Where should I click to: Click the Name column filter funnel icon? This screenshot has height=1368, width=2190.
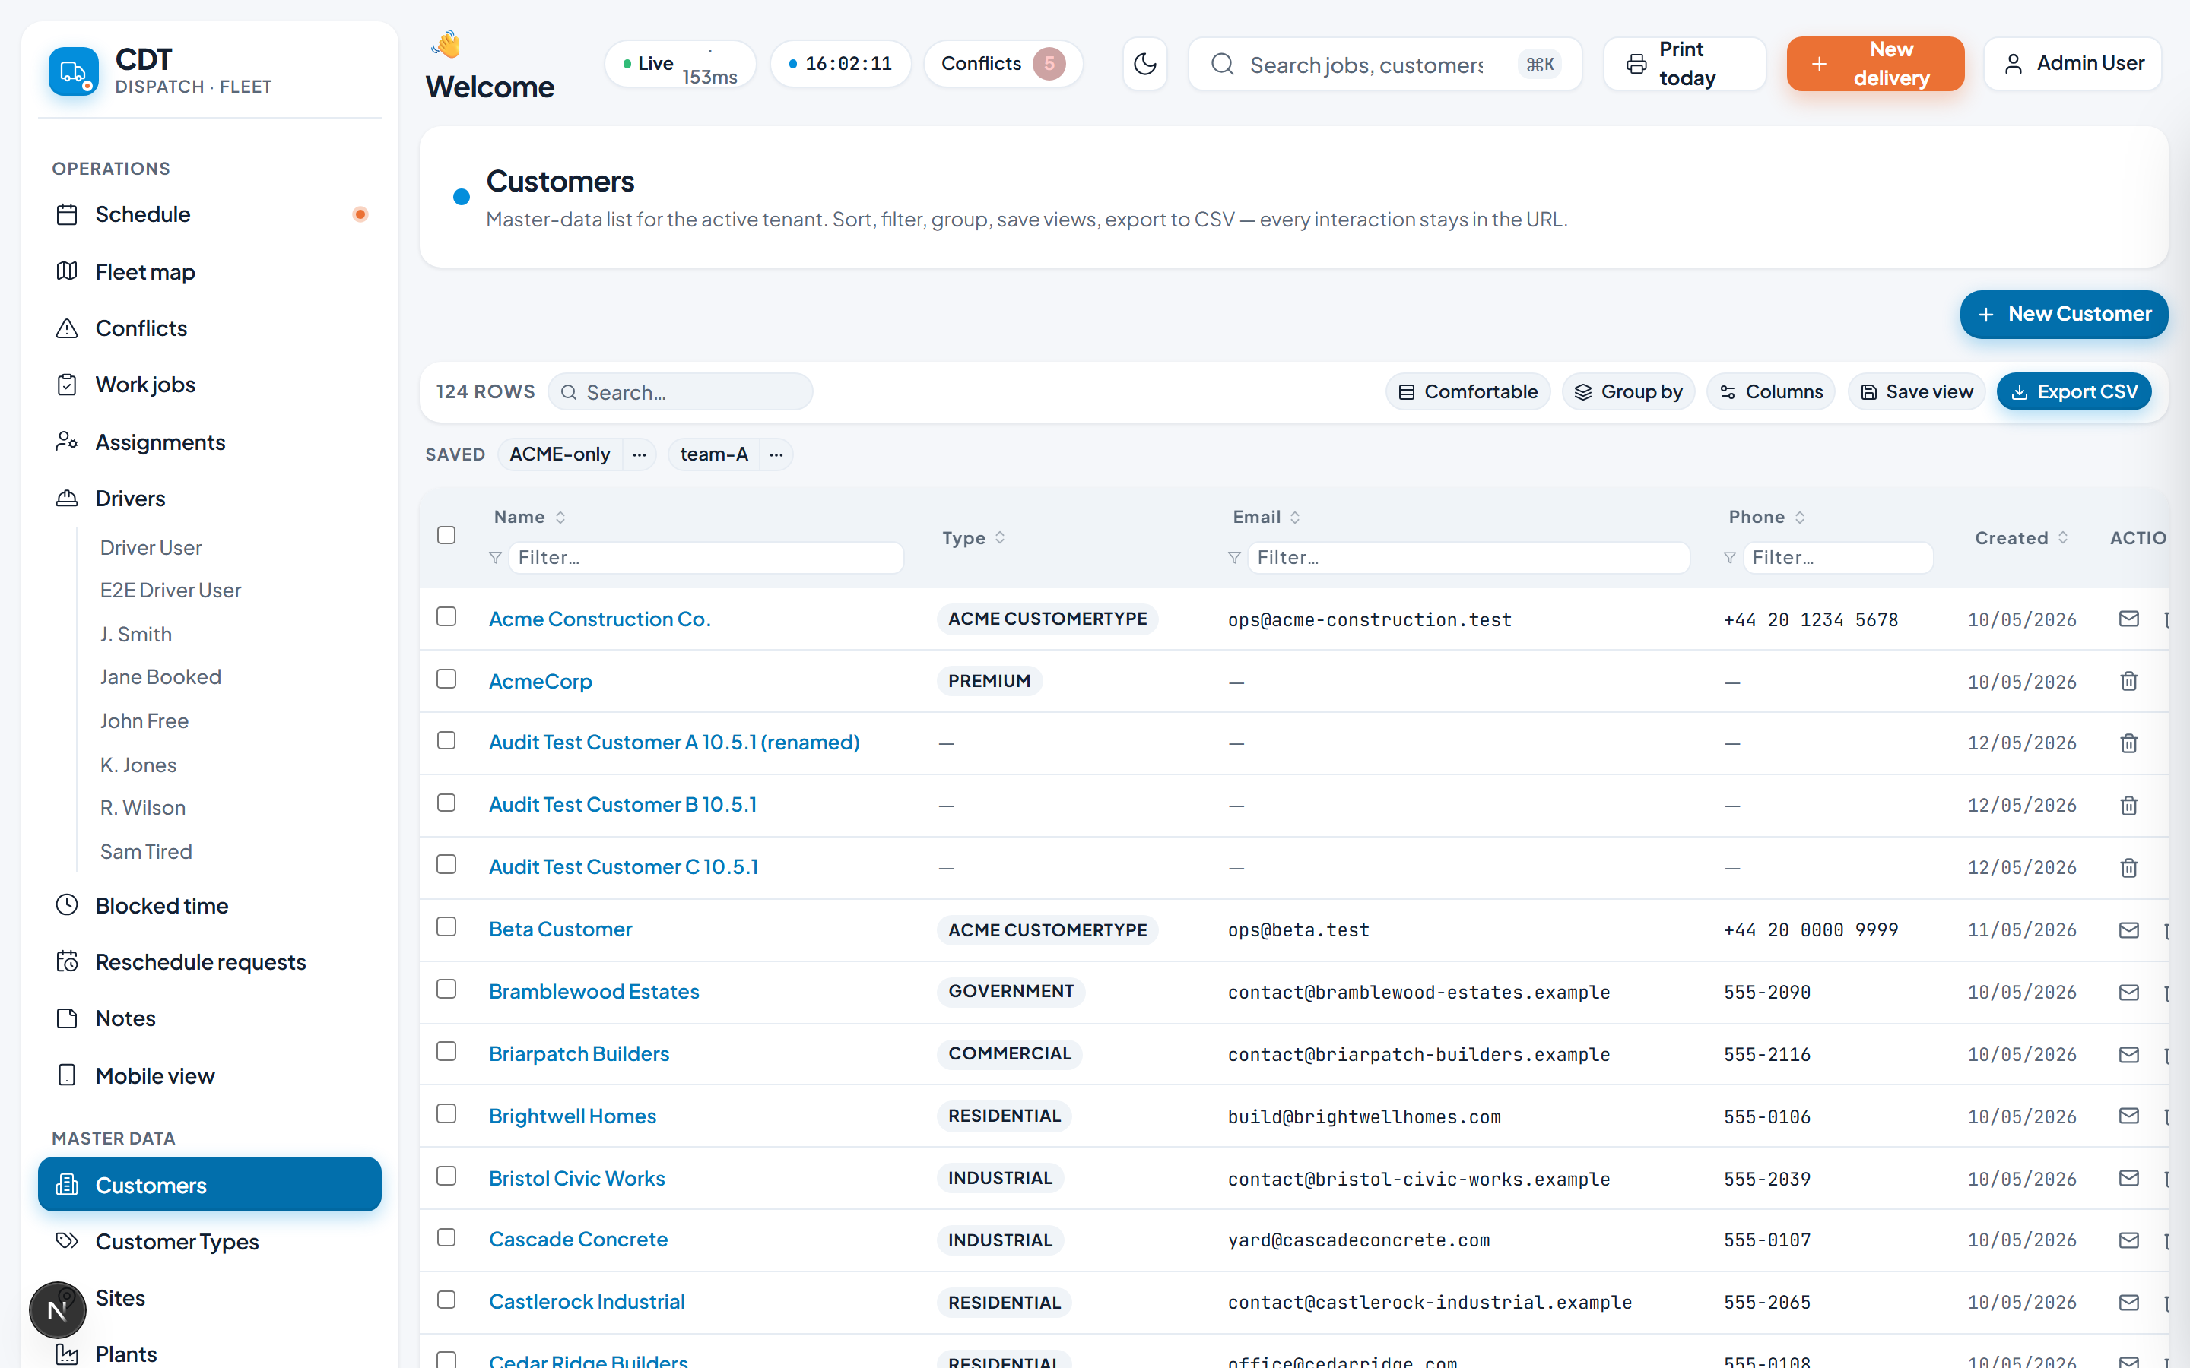point(495,557)
